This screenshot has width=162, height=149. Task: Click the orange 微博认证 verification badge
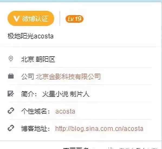31,18
